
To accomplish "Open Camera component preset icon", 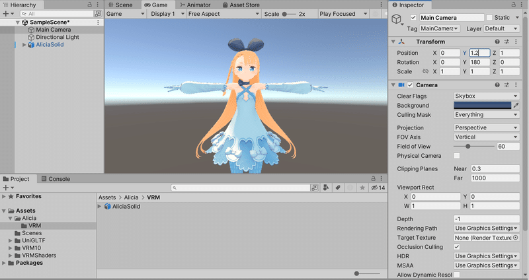I will pyautogui.click(x=507, y=85).
